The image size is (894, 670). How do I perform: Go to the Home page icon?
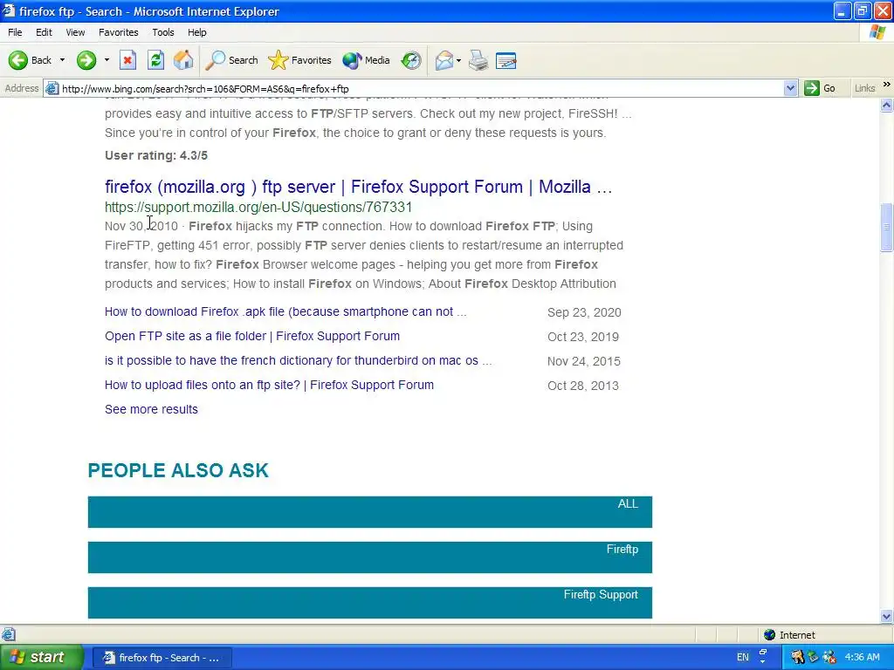tap(183, 60)
